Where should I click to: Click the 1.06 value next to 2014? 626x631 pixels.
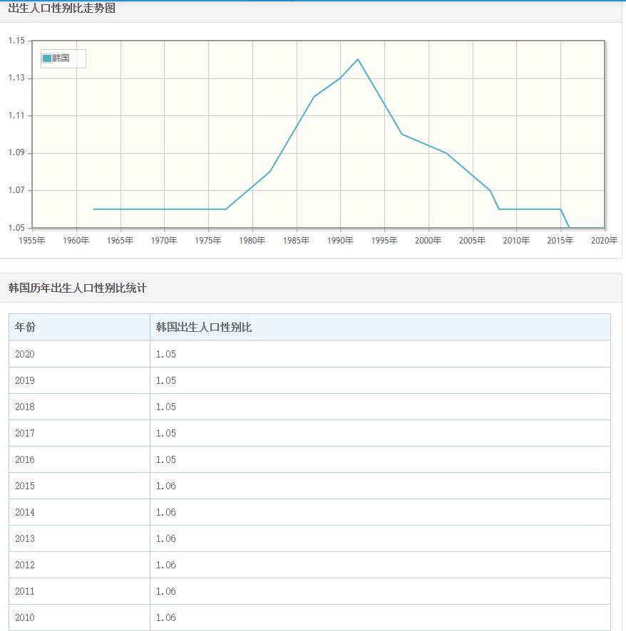pyautogui.click(x=165, y=512)
